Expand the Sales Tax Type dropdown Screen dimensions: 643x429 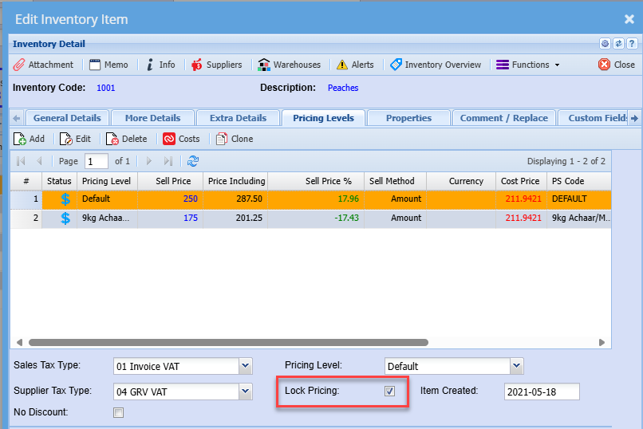click(x=246, y=366)
